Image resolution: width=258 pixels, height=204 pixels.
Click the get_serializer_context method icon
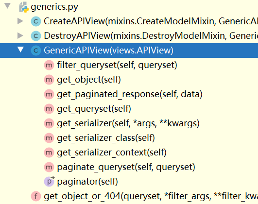pyautogui.click(x=49, y=153)
